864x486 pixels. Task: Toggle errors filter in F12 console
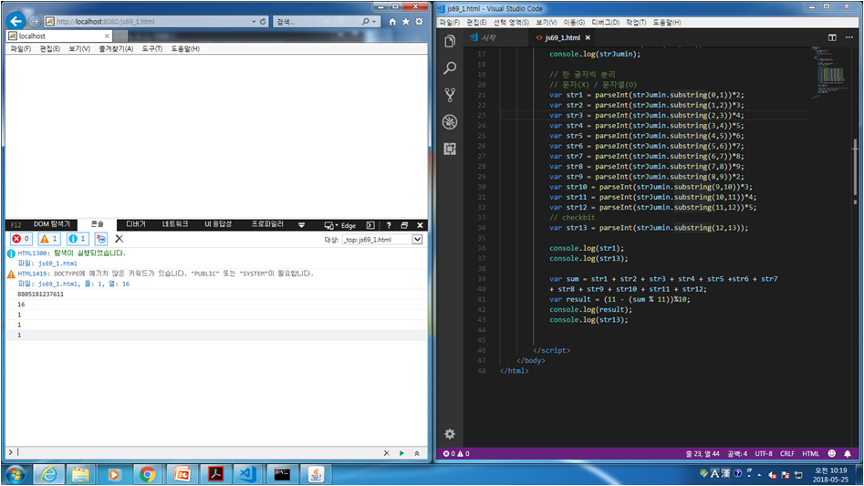pyautogui.click(x=22, y=239)
